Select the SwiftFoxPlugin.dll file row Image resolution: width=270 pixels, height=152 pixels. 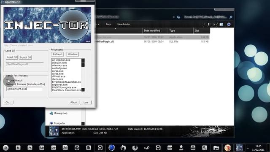click(x=152, y=41)
